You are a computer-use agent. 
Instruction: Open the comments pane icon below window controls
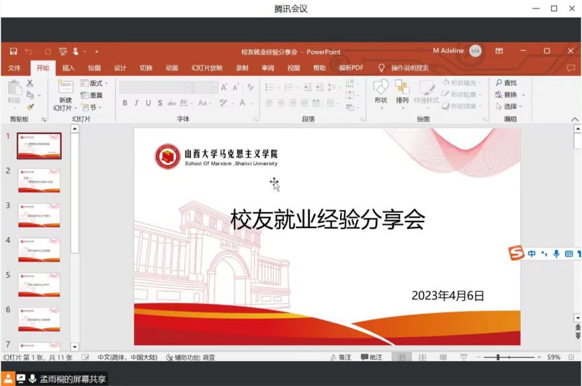tap(571, 68)
